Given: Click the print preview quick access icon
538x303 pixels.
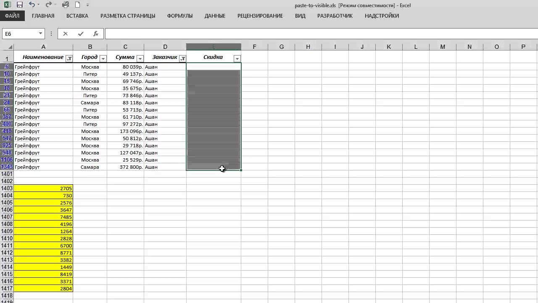Looking at the screenshot, I should click(x=66, y=5).
